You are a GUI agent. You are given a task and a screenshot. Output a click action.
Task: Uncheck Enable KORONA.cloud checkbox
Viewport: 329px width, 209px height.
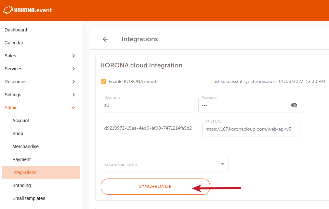coord(103,81)
